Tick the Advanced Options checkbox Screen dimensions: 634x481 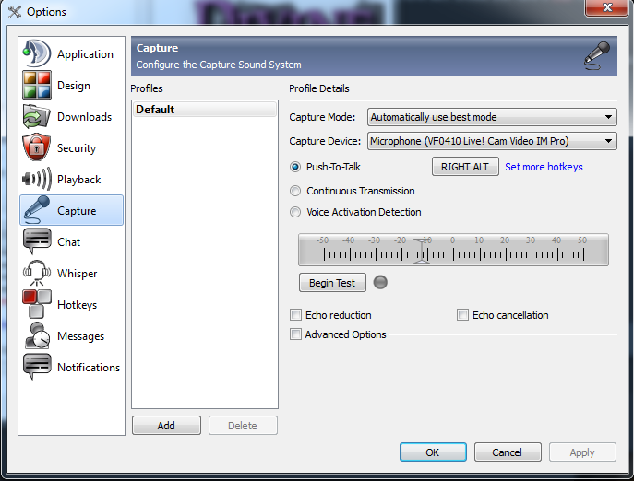[x=296, y=334]
